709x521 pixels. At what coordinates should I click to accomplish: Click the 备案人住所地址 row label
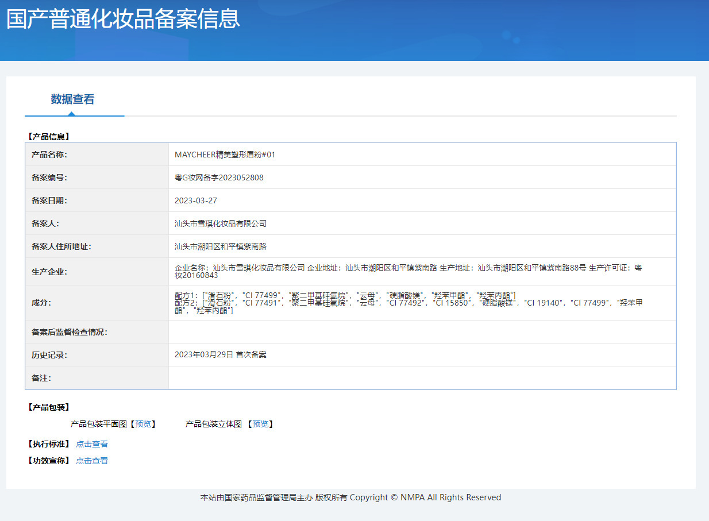pyautogui.click(x=61, y=246)
